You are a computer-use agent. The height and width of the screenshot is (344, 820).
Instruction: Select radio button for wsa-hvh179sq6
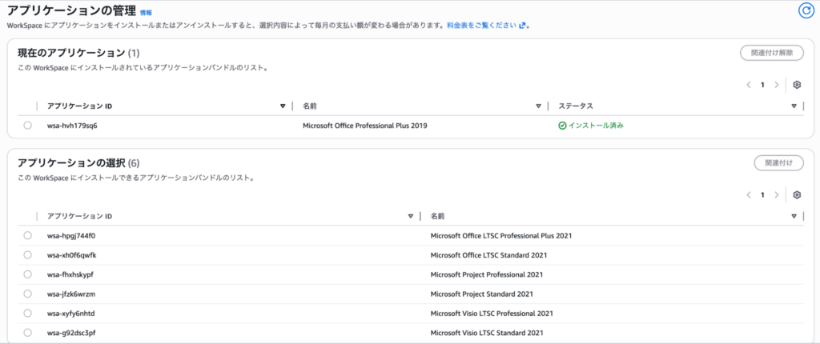pos(28,126)
